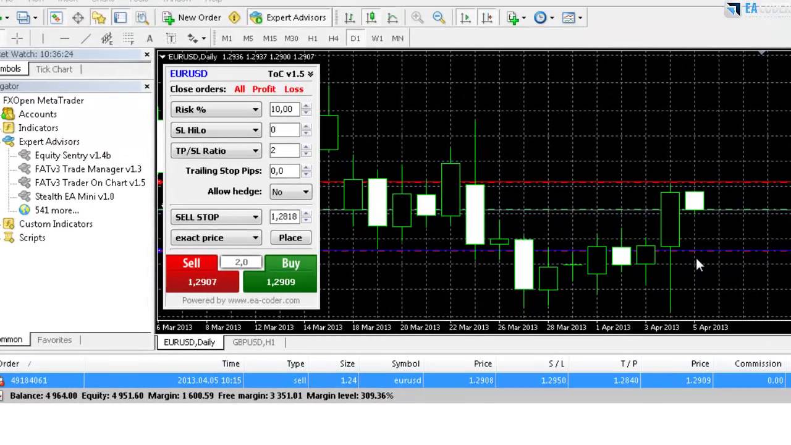Select Indicators in the Navigator tree
This screenshot has width=791, height=445.
coord(38,128)
